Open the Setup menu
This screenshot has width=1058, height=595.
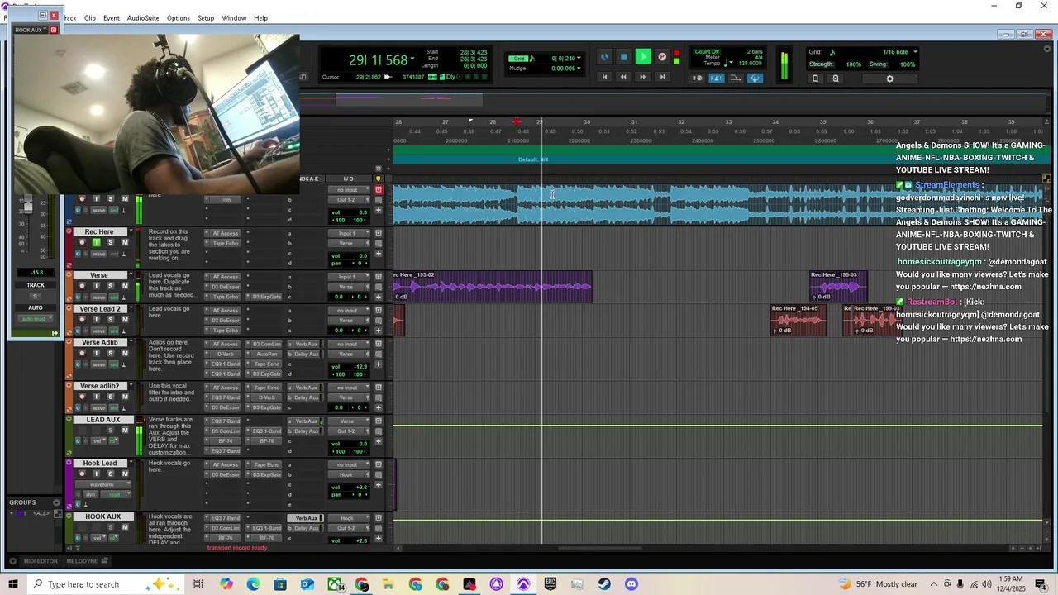pyautogui.click(x=206, y=18)
